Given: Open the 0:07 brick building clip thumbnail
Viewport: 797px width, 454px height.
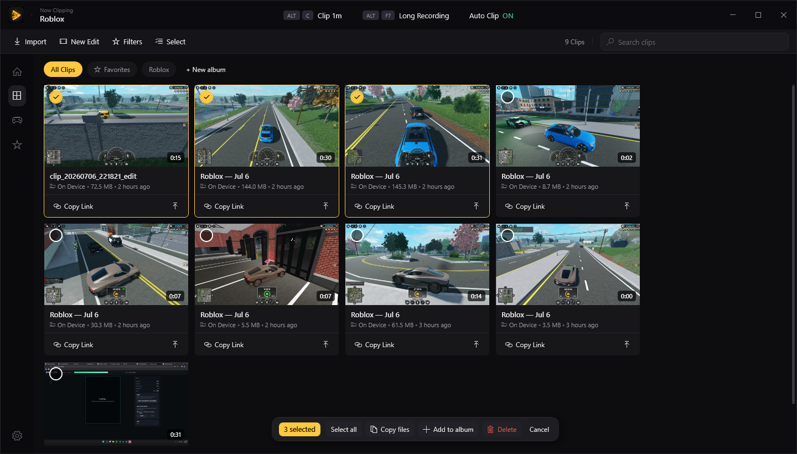Looking at the screenshot, I should point(267,264).
